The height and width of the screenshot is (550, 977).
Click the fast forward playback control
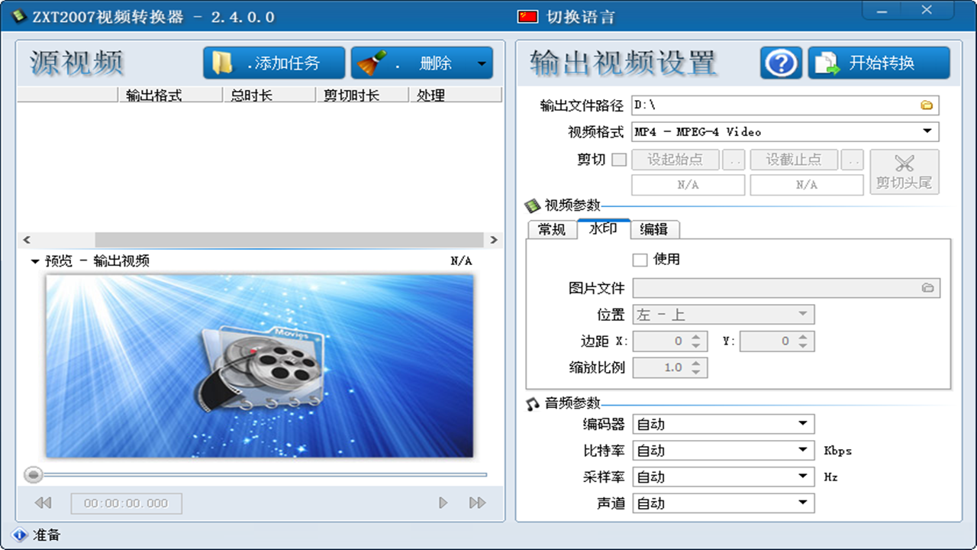coord(478,503)
